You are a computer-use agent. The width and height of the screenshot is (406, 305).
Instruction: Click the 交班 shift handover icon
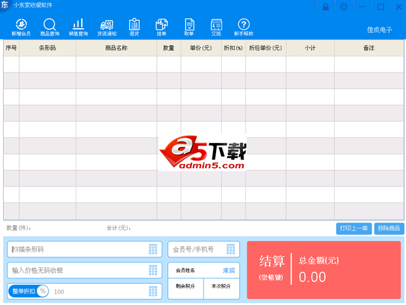coord(216,27)
